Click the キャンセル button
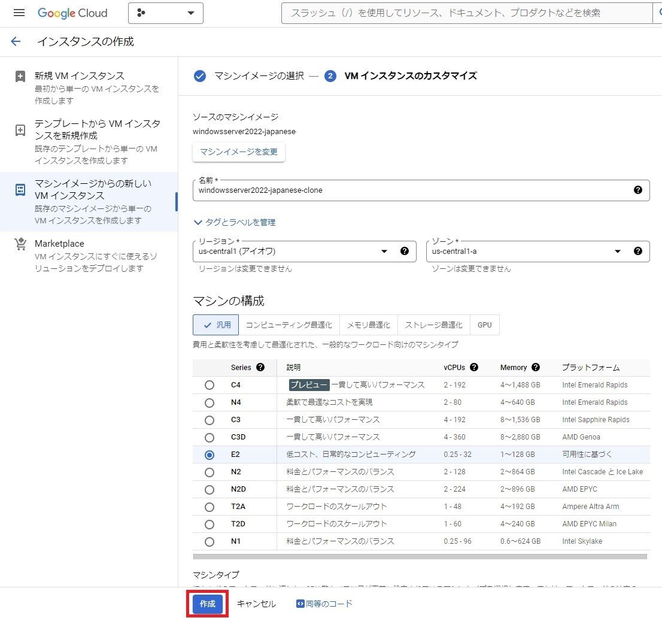 tap(256, 604)
